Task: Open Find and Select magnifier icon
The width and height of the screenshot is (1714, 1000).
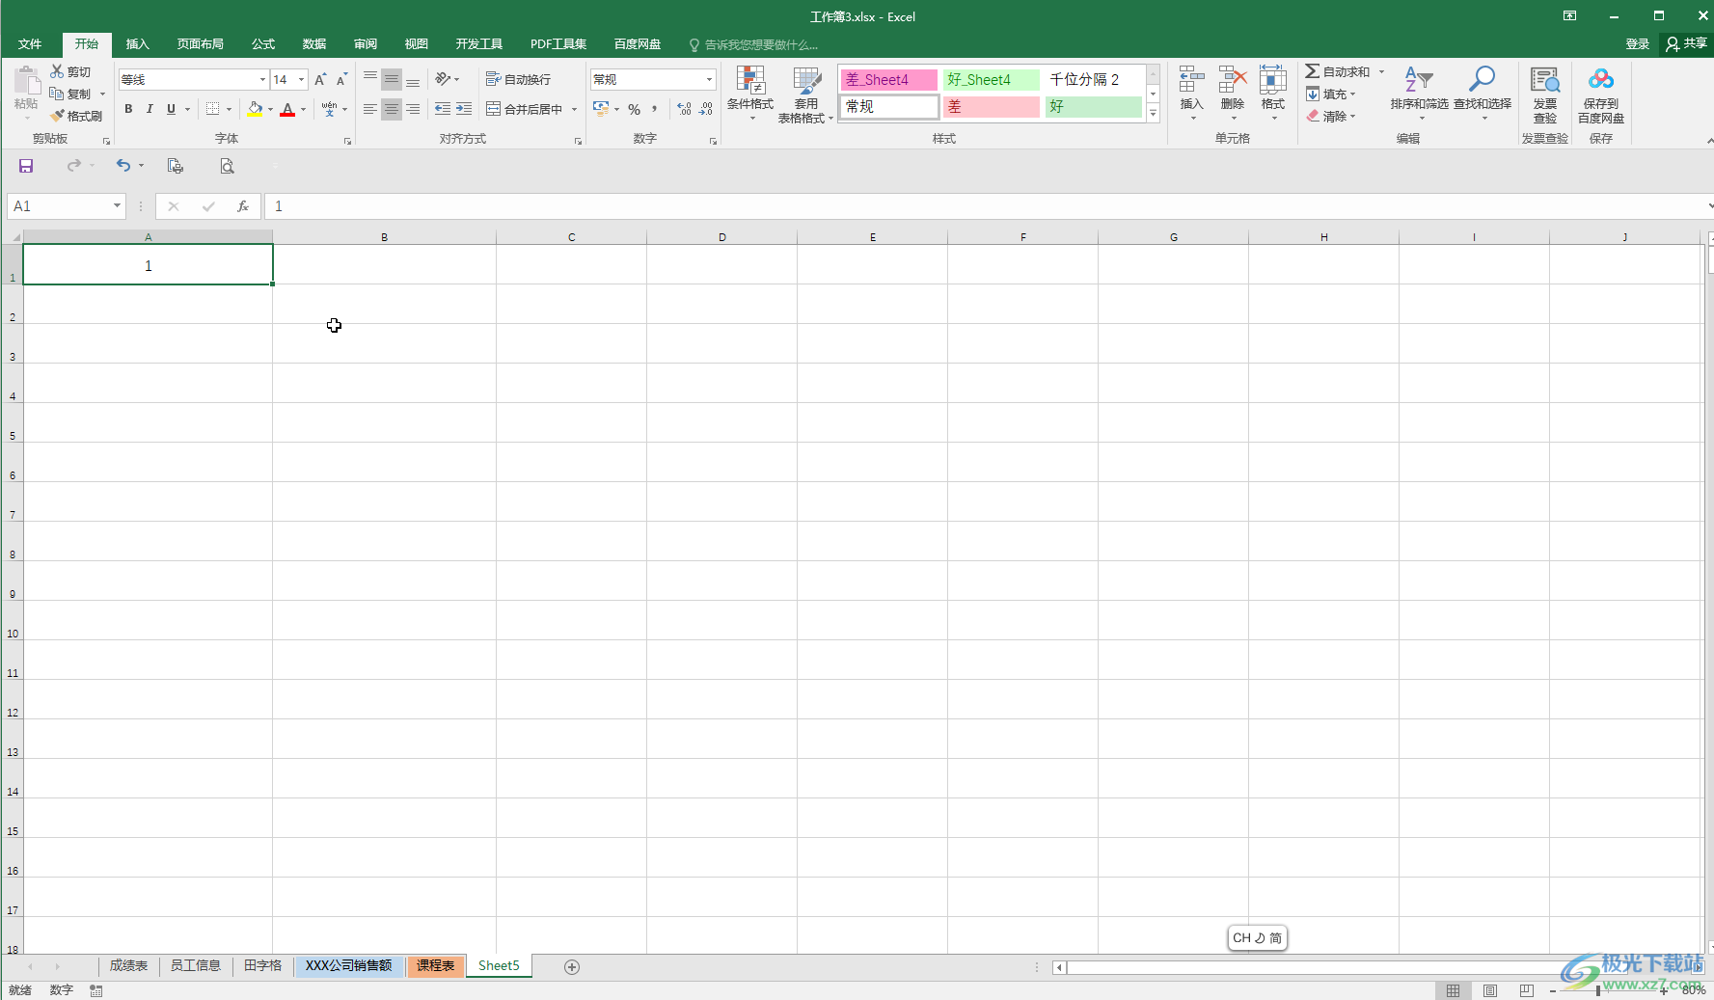Action: point(1483,79)
